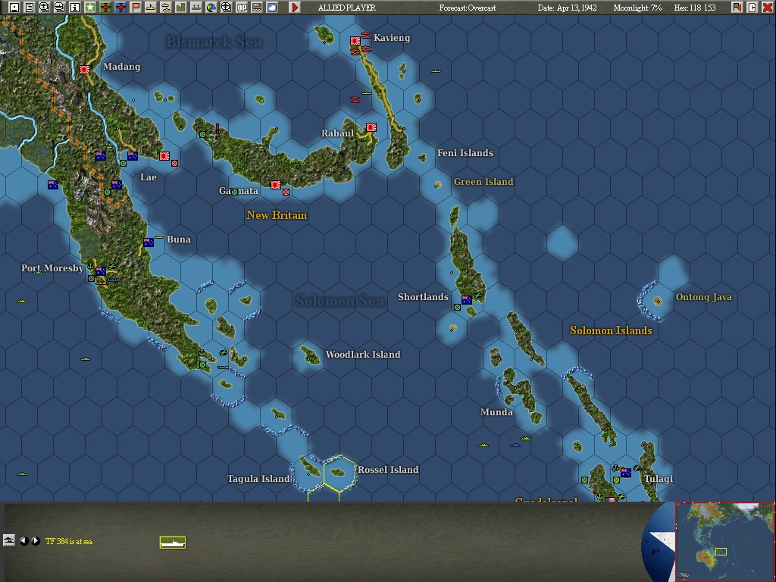Click the yellow-star green toolbar icon
The width and height of the screenshot is (776, 582).
[90, 8]
